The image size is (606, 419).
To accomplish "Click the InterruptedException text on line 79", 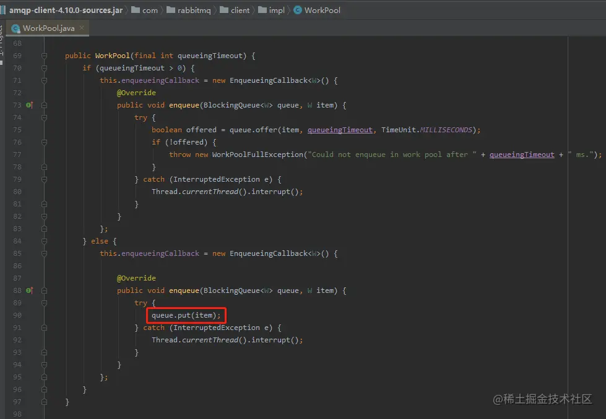I will [x=217, y=179].
